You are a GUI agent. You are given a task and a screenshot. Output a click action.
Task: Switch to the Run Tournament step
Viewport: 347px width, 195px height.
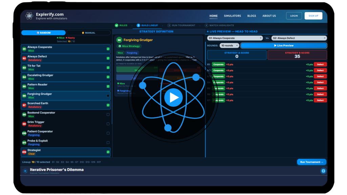pyautogui.click(x=182, y=25)
